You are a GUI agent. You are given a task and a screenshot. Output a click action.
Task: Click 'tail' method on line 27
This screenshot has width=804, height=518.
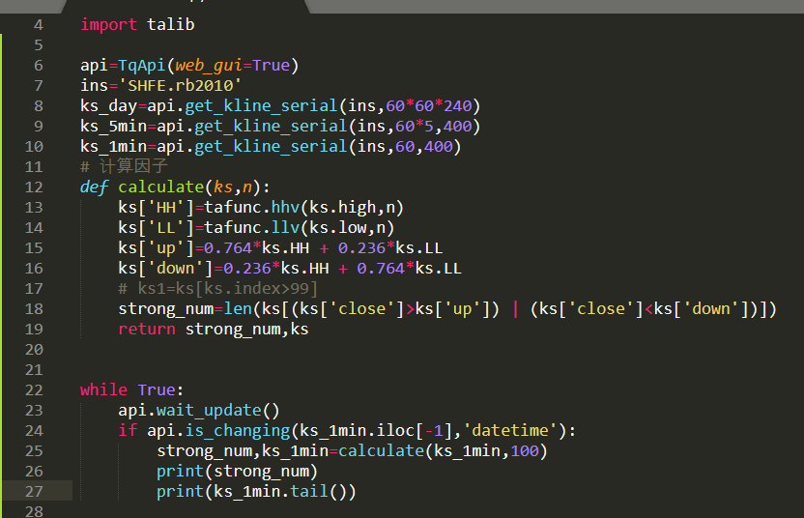309,492
